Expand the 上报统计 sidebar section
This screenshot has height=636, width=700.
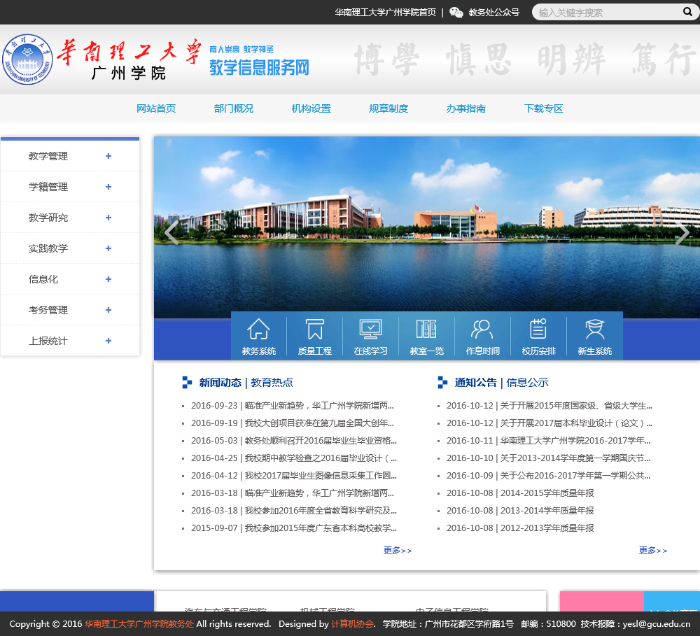(108, 341)
